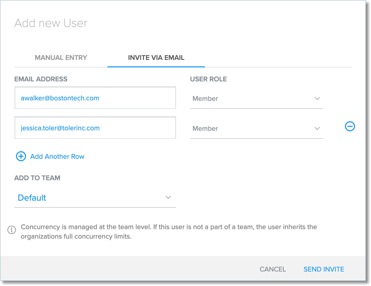
Task: Click the chevron on the second Member dropdown
Action: click(x=317, y=129)
